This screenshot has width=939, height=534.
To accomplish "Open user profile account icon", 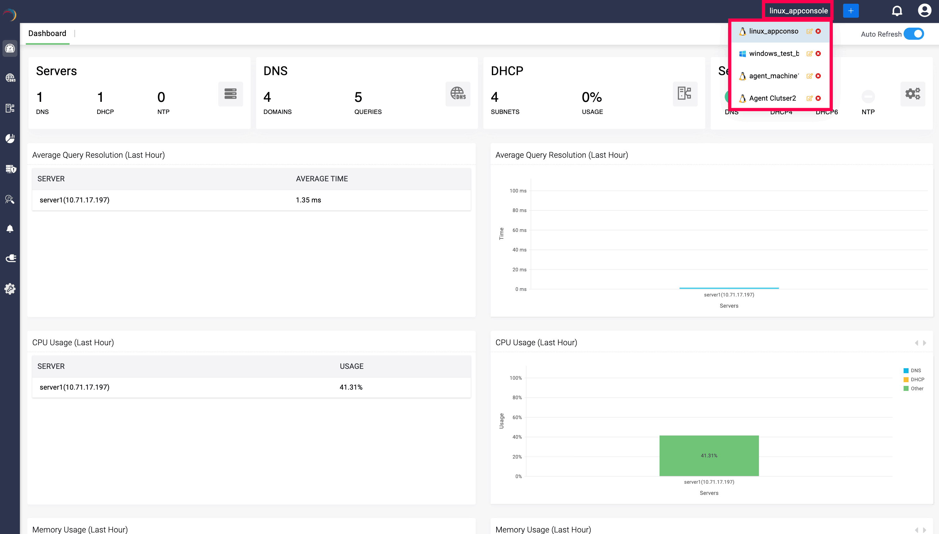I will [924, 11].
